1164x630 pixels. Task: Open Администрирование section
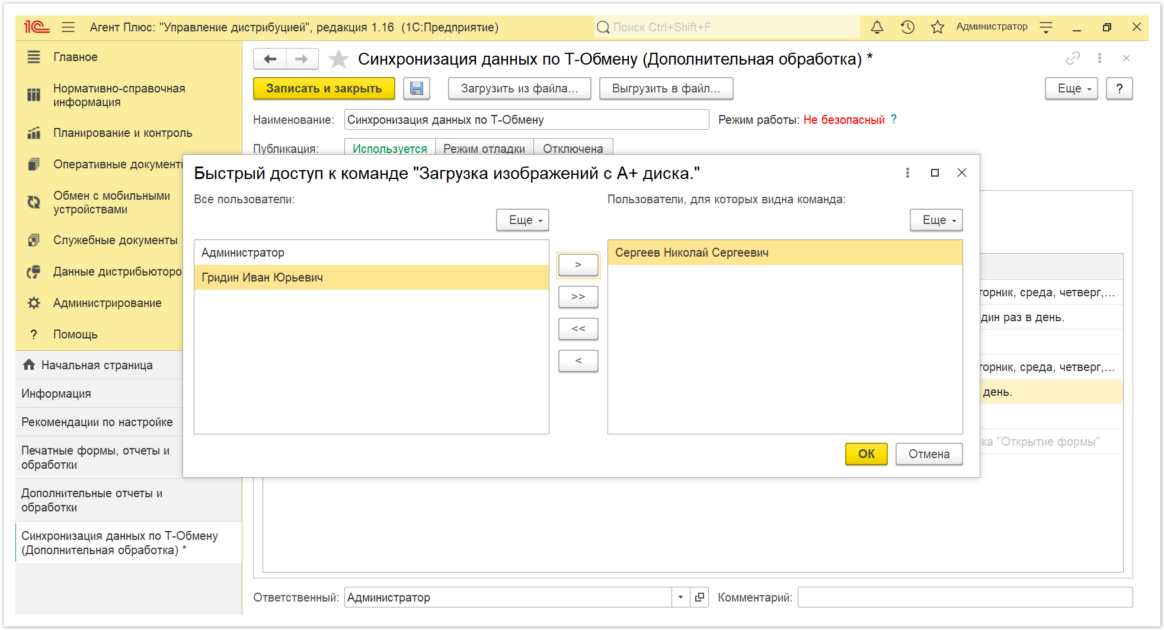[107, 303]
